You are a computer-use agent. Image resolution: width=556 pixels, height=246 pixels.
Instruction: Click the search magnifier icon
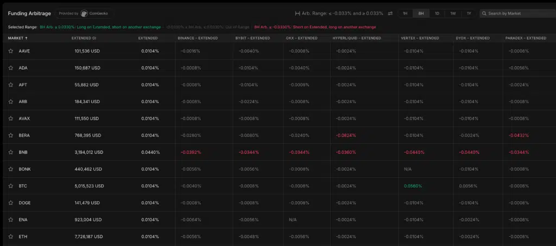[x=484, y=14]
